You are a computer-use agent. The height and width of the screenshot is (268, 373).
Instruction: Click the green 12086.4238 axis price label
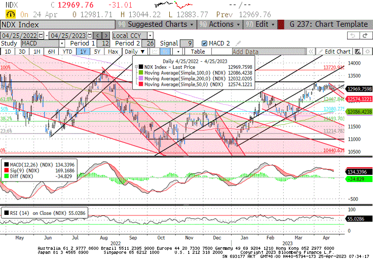click(x=359, y=112)
